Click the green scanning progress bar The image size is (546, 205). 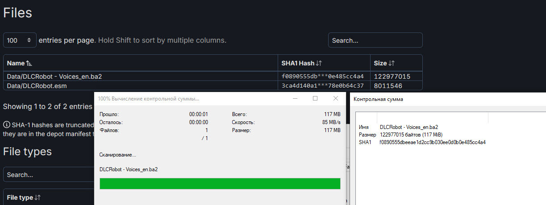tap(220, 184)
